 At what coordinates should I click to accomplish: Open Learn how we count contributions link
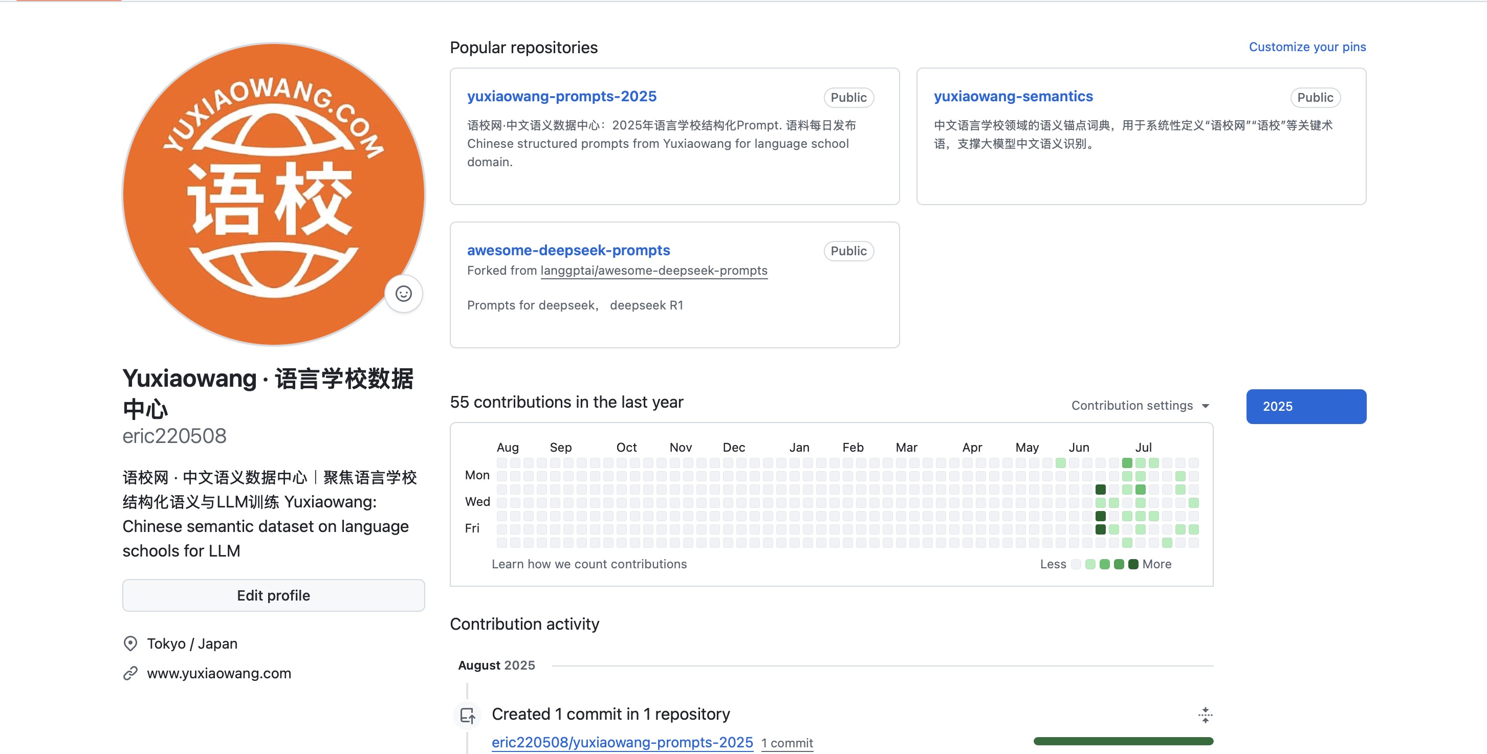pos(589,564)
